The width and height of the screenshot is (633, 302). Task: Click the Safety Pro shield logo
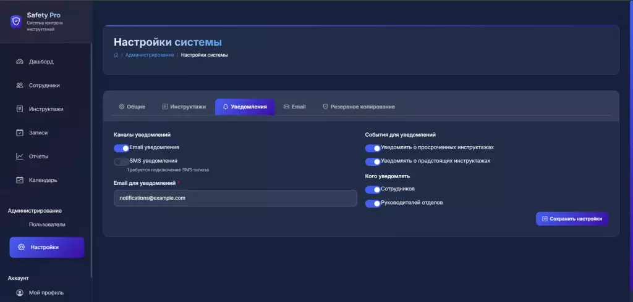[x=16, y=21]
